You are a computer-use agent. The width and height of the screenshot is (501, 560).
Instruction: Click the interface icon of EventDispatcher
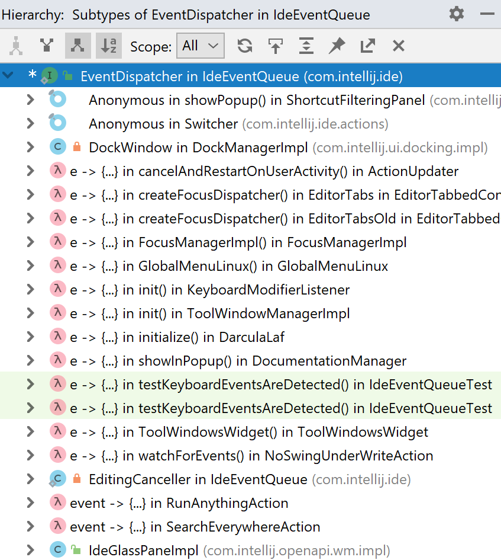(49, 76)
